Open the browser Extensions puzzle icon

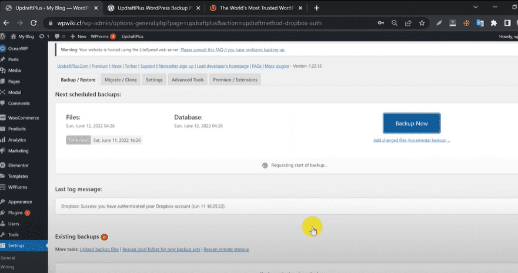coord(493,23)
